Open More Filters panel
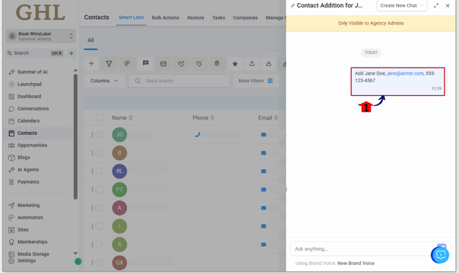This screenshot has height=273, width=459. coord(256,81)
